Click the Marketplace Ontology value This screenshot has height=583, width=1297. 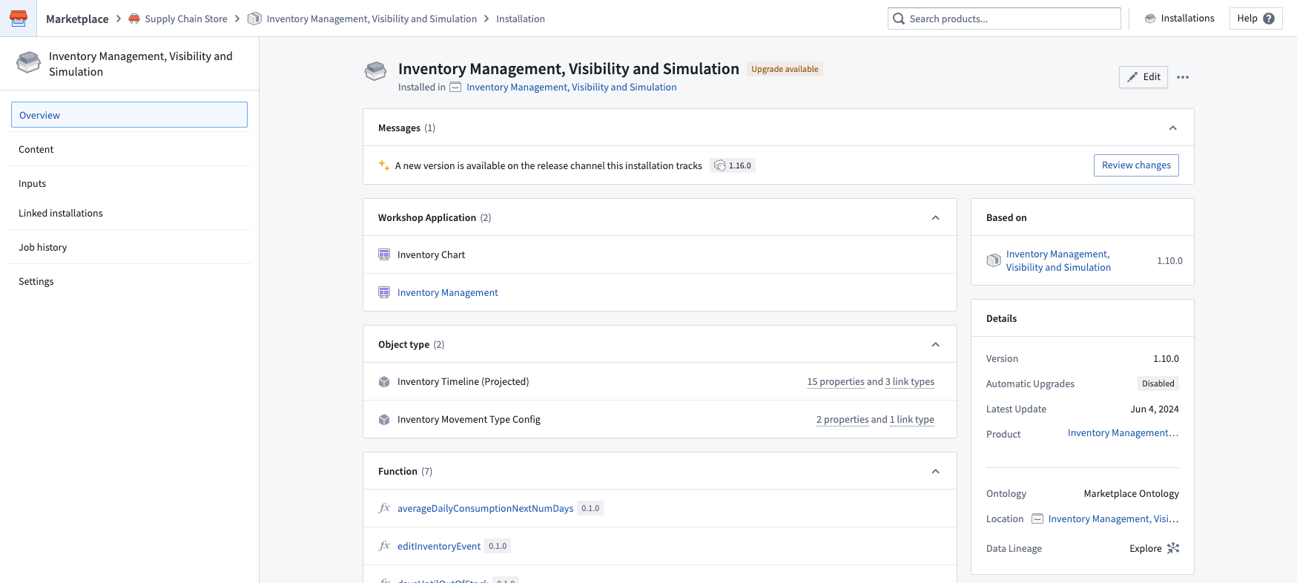click(x=1131, y=494)
